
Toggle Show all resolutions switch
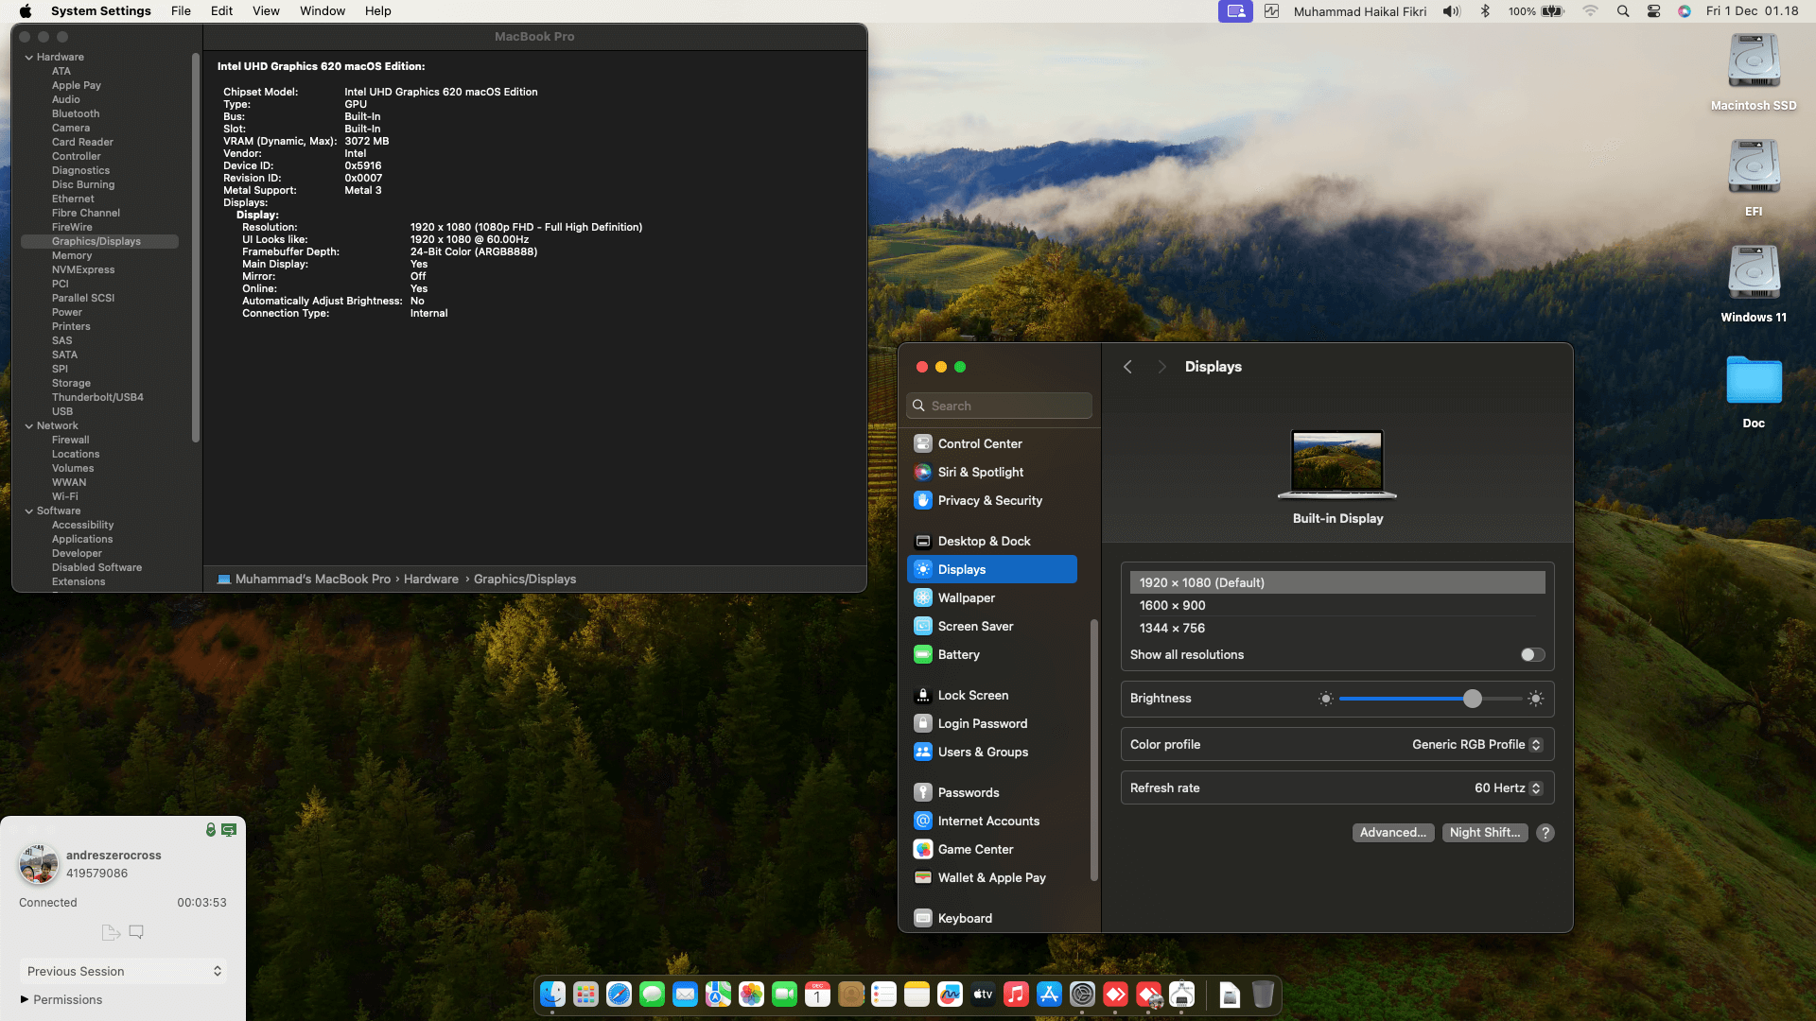point(1532,655)
